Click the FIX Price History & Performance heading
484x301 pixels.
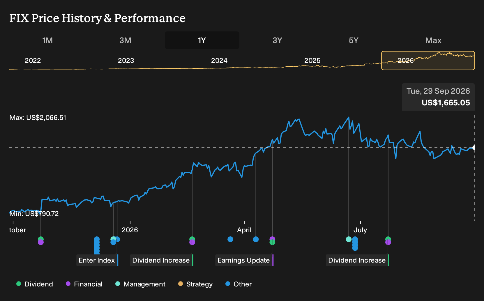coord(97,18)
